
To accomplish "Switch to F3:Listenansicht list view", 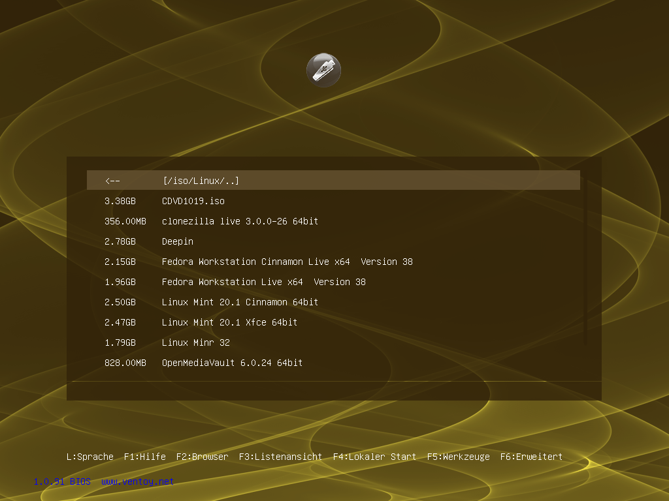I will click(280, 457).
